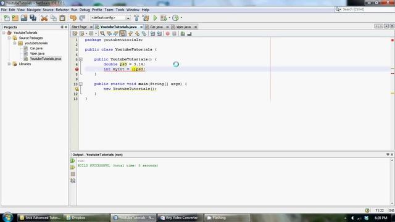395x222 pixels.
Task: Close the YoutubeTutorials.java tab
Action: click(141, 27)
